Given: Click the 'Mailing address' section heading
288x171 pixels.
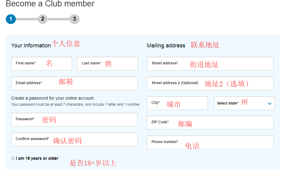Looking at the screenshot, I should 166,46.
